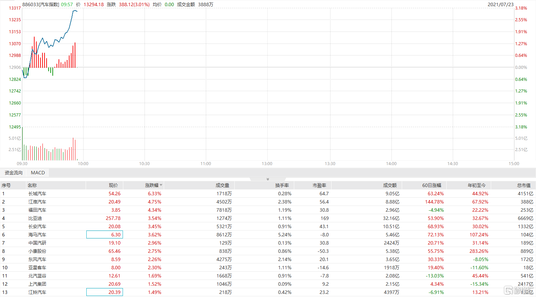The image size is (536, 297).
Task: Click 比亚迪 price 257.78
Action: 113,218
